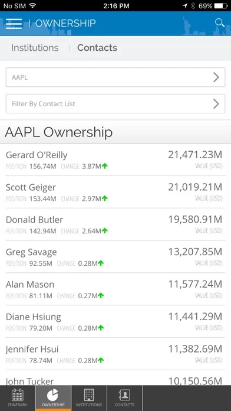Open the Institutions building icon

[88, 395]
